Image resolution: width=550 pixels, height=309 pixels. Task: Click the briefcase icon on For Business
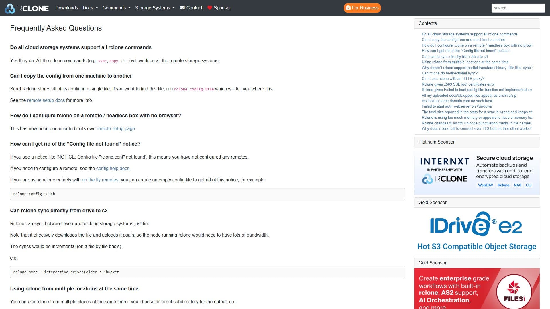click(x=348, y=8)
